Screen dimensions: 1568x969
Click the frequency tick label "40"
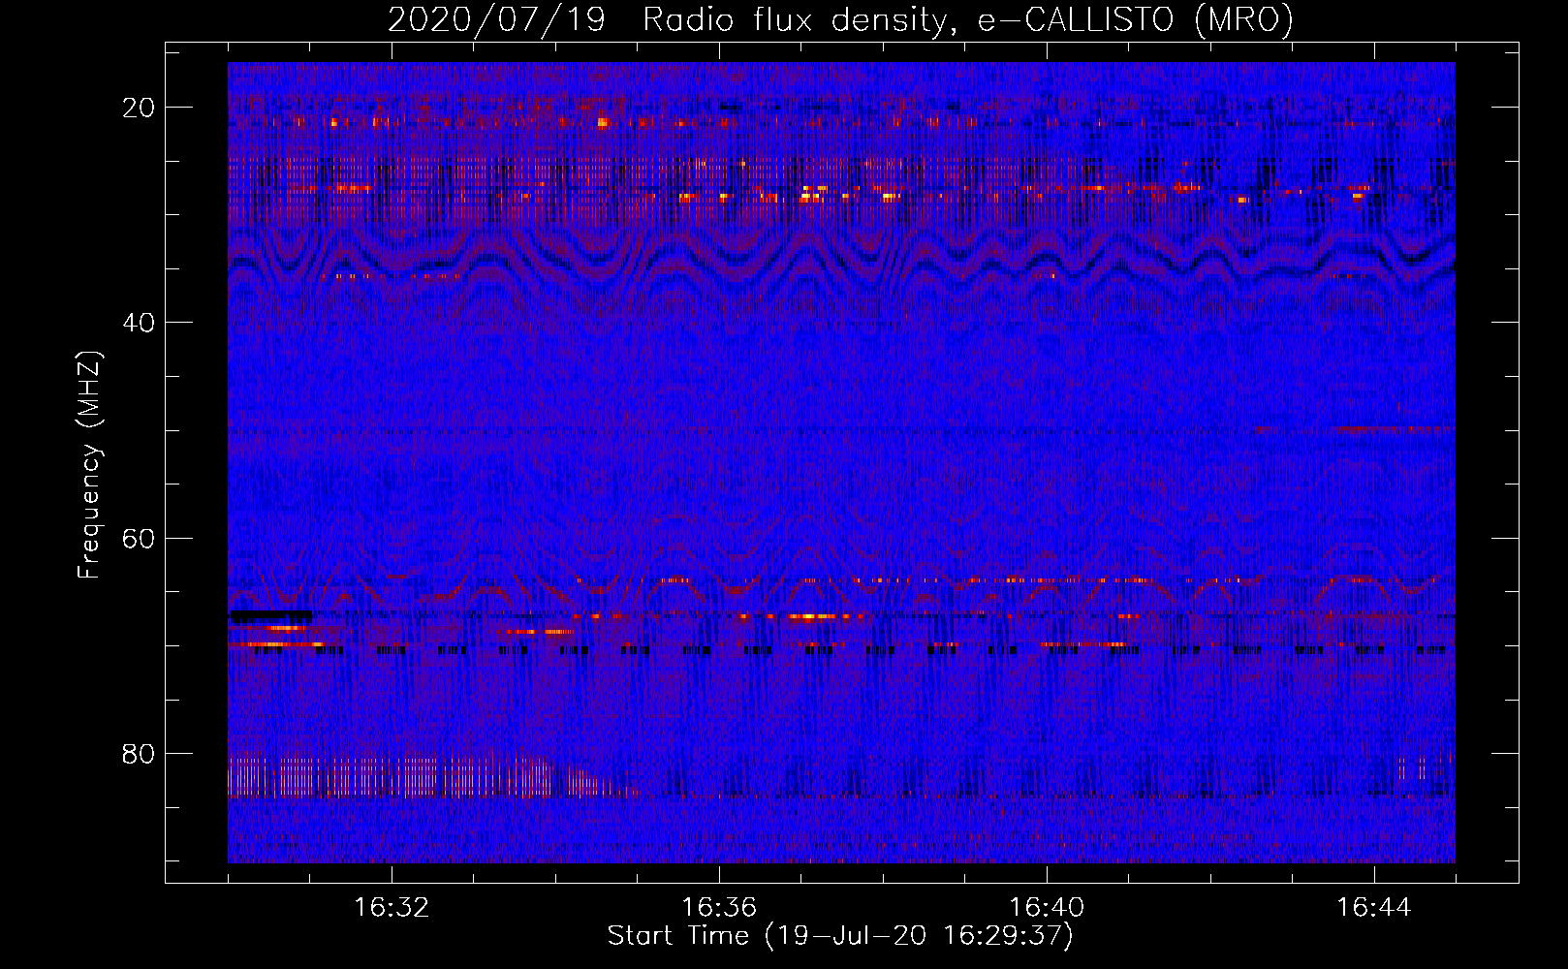coord(139,323)
